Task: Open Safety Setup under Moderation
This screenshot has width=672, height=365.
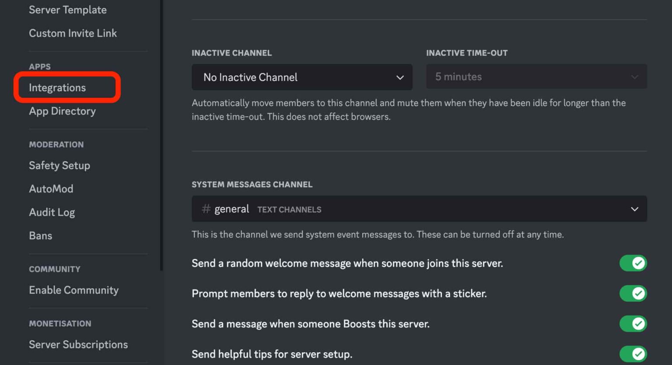Action: (x=59, y=165)
